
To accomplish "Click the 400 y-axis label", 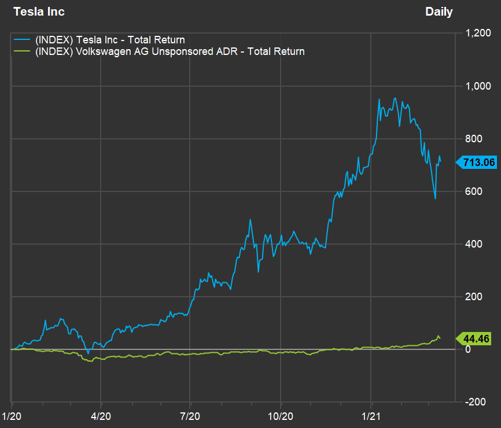I will pyautogui.click(x=474, y=244).
